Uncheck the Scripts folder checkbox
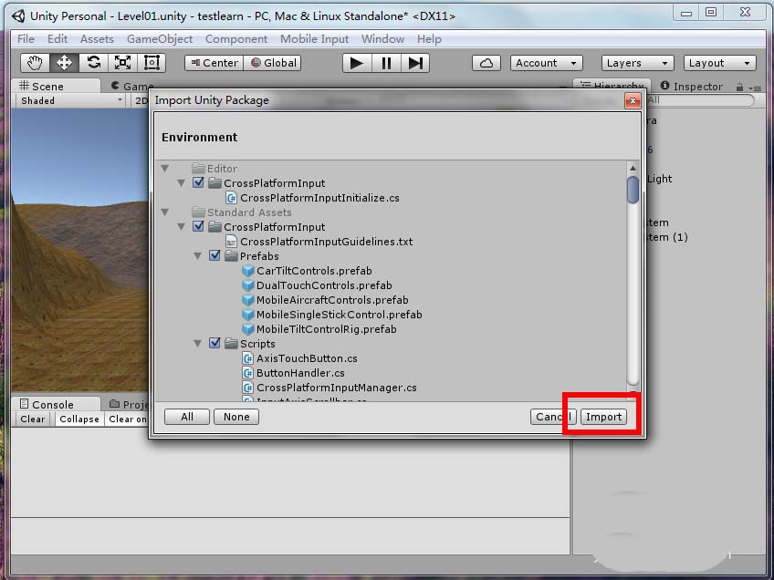This screenshot has height=580, width=774. 214,343
